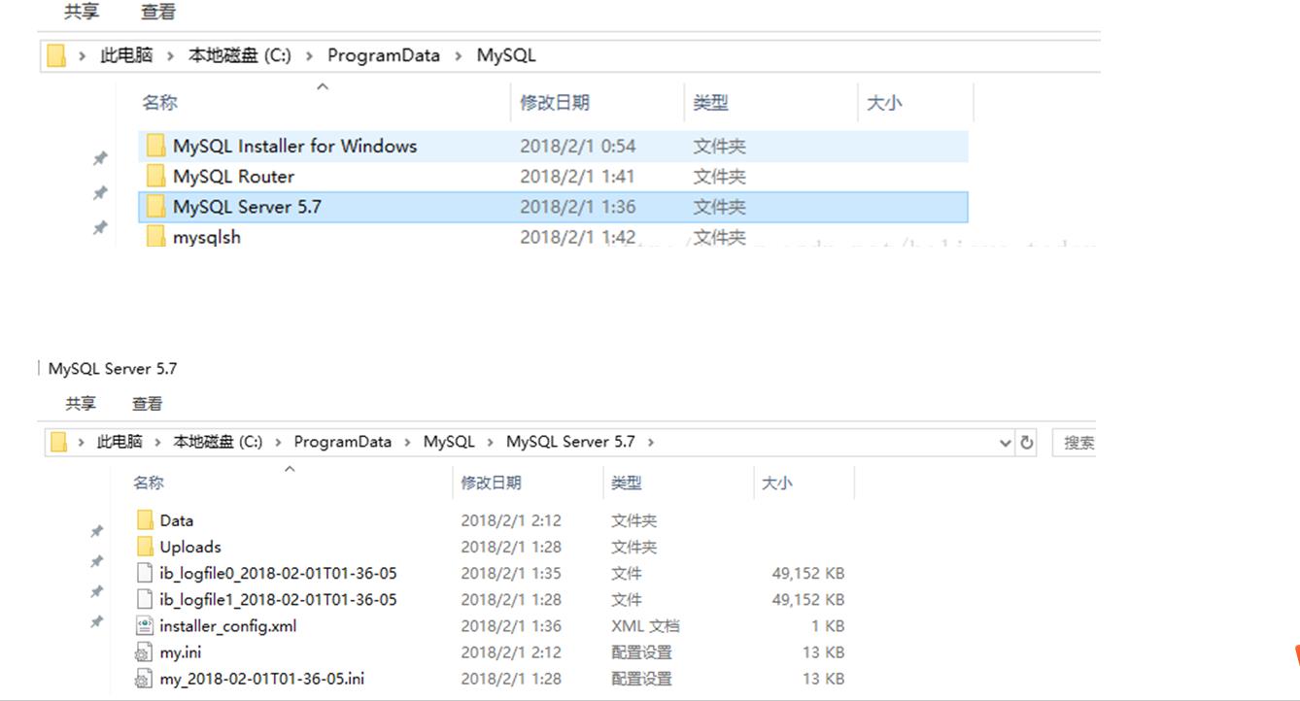This screenshot has height=701, width=1300.
Task: Click the XML 文档 type cell
Action: tap(645, 626)
